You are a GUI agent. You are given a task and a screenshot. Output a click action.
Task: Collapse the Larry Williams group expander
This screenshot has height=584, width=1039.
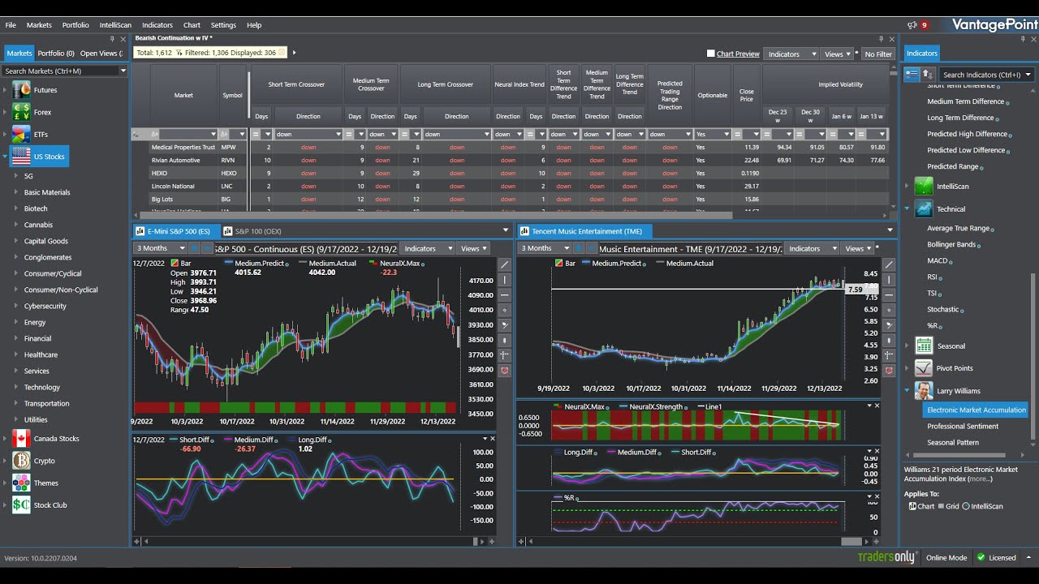pyautogui.click(x=906, y=390)
